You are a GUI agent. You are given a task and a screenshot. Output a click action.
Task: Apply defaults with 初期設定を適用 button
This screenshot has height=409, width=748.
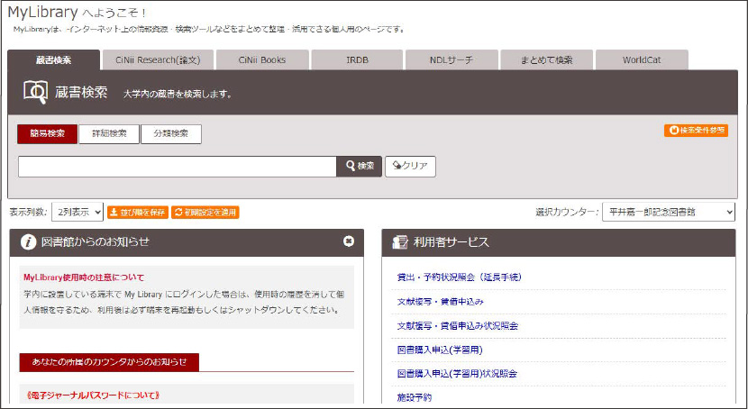(x=206, y=213)
